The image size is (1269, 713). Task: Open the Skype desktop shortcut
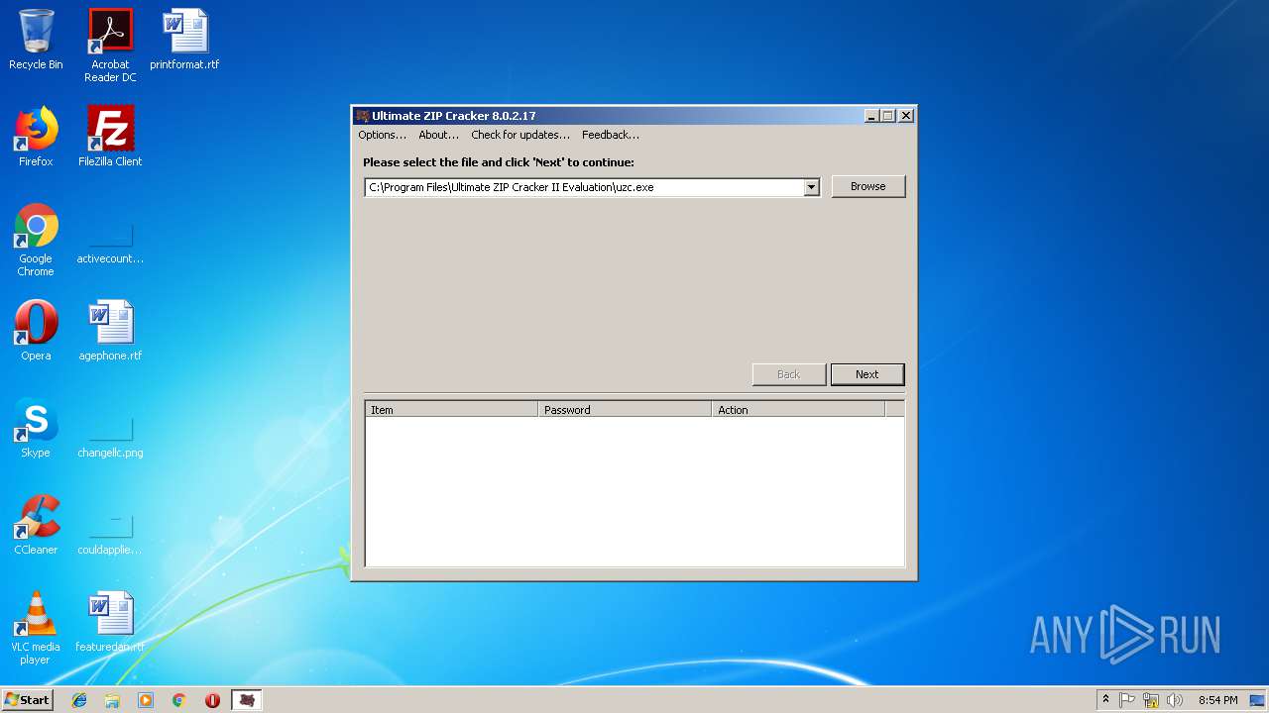(36, 428)
